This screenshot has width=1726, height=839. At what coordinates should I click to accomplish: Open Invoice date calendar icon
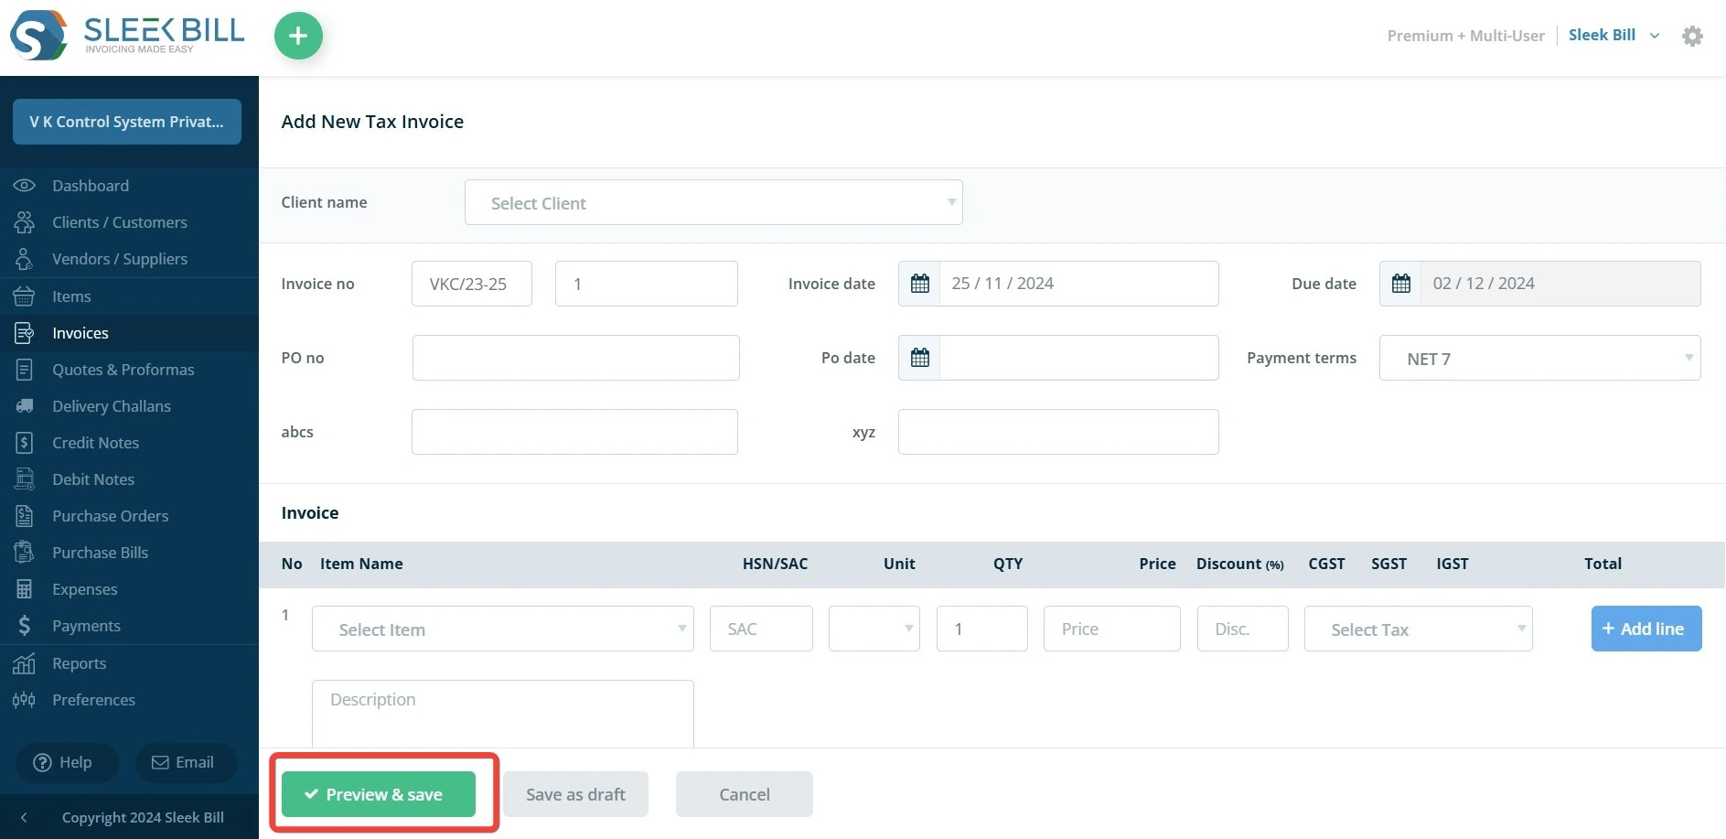(920, 284)
